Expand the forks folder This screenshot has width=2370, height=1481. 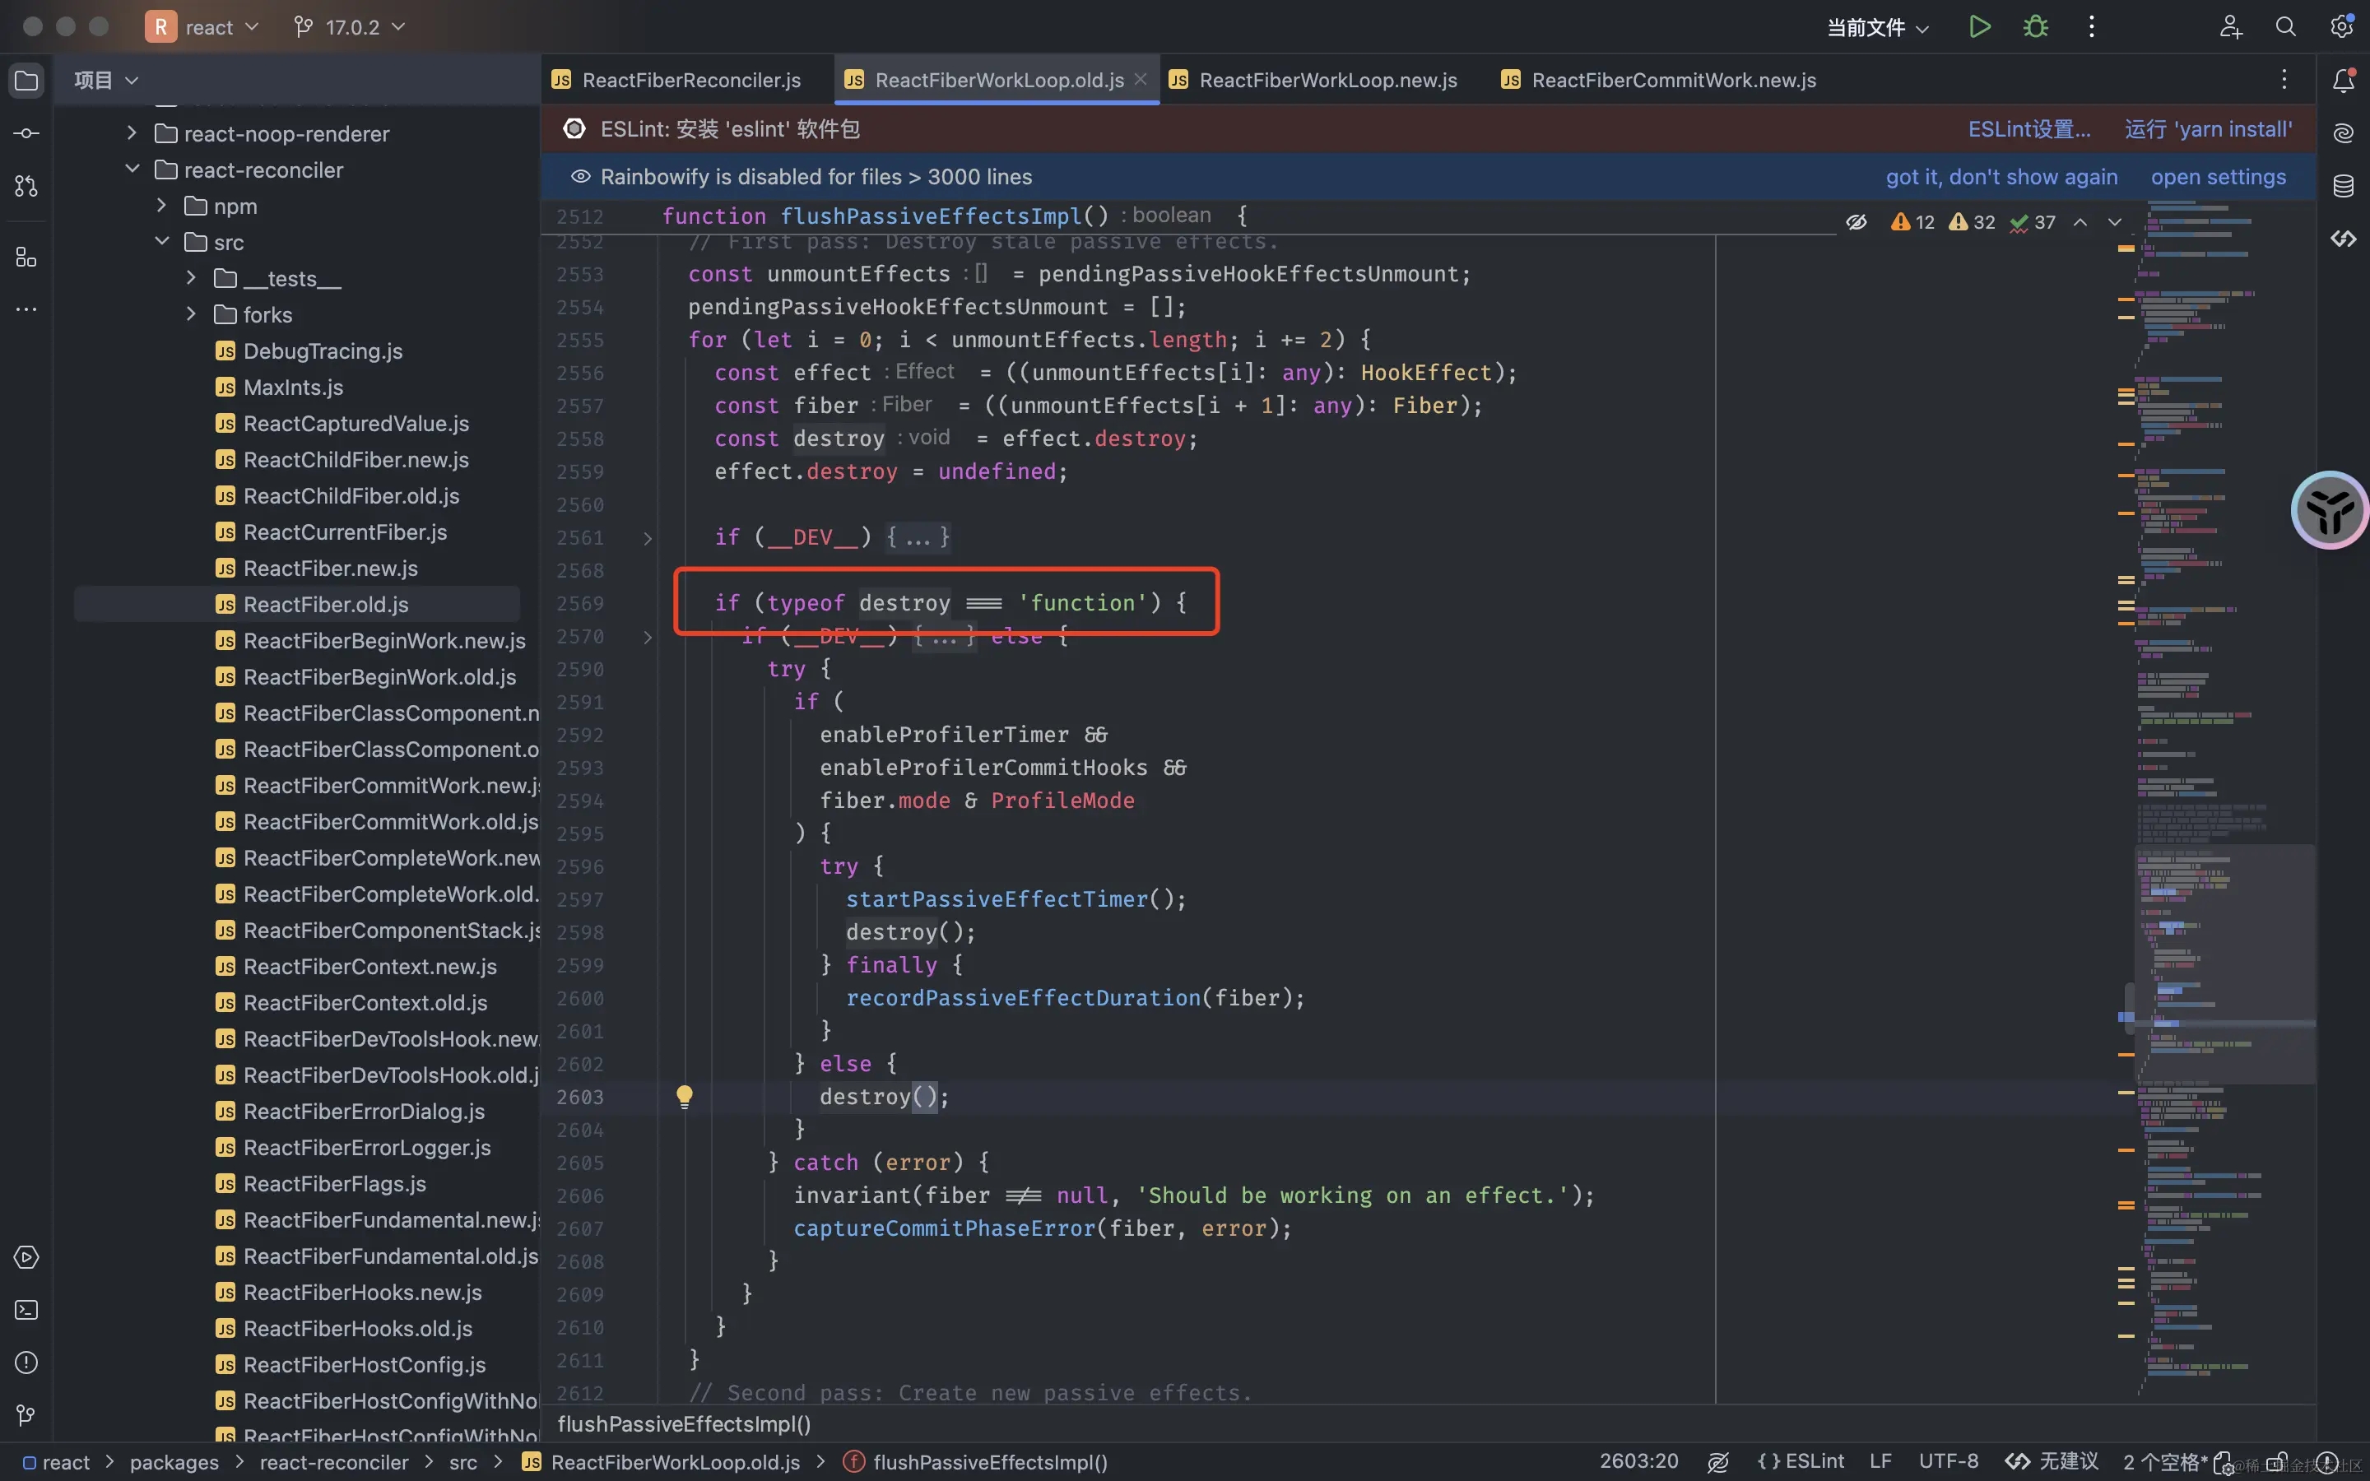click(191, 314)
